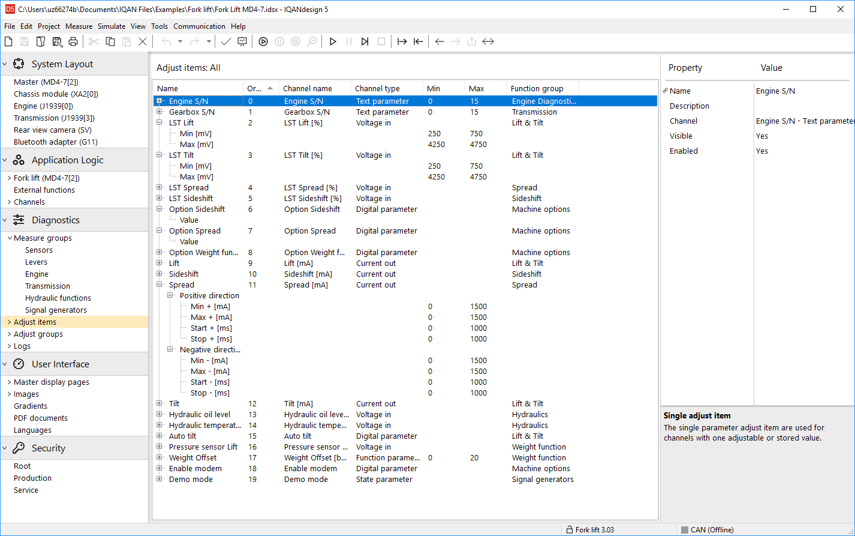
Task: Click the triangle Play simulation icon
Action: click(x=333, y=41)
